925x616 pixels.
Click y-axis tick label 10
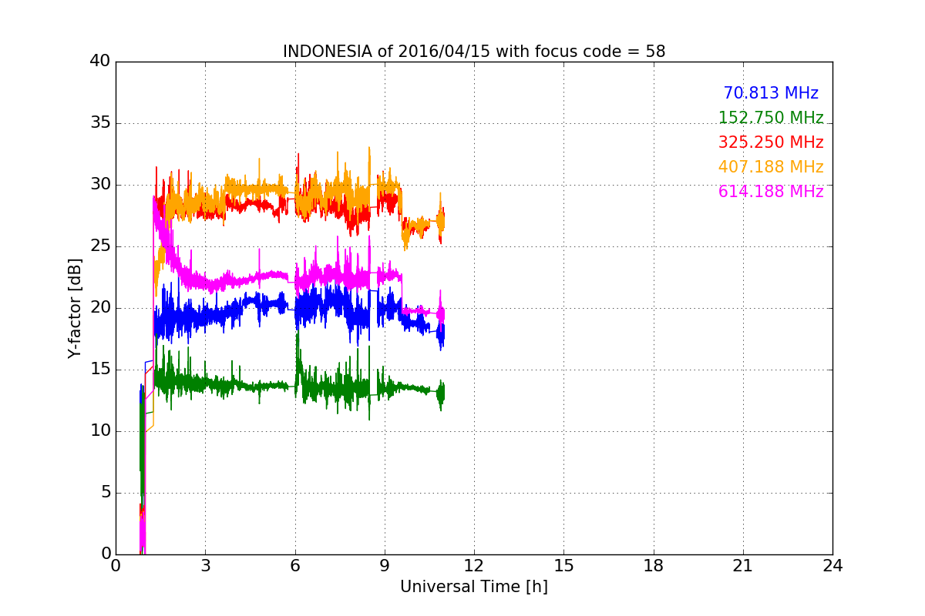click(101, 431)
